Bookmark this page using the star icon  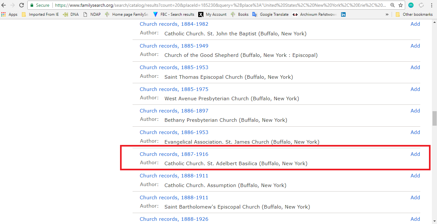401,5
